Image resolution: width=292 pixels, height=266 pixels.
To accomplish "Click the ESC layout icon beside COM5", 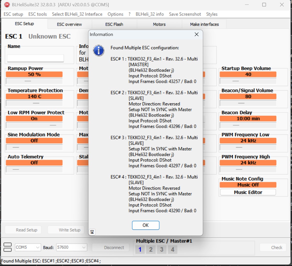I will click(8, 247).
